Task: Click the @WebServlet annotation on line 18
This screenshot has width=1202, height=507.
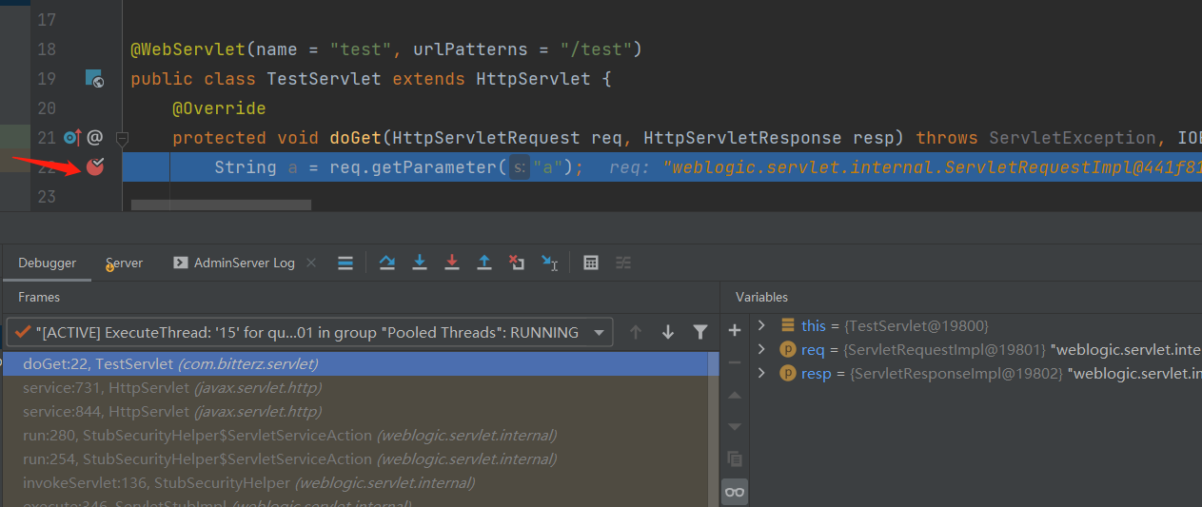Action: coord(188,49)
